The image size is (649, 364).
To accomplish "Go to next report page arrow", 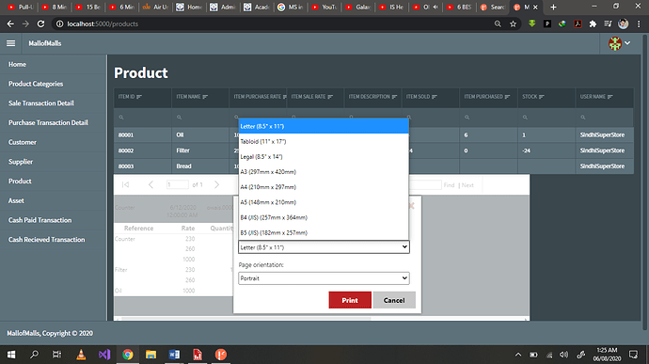I will (217, 184).
